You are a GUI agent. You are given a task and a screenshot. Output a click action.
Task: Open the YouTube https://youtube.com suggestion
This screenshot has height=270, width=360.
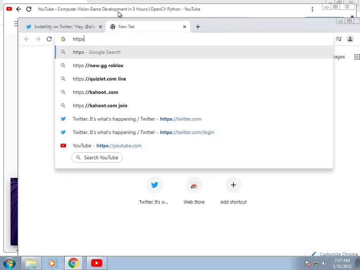[x=194, y=146]
